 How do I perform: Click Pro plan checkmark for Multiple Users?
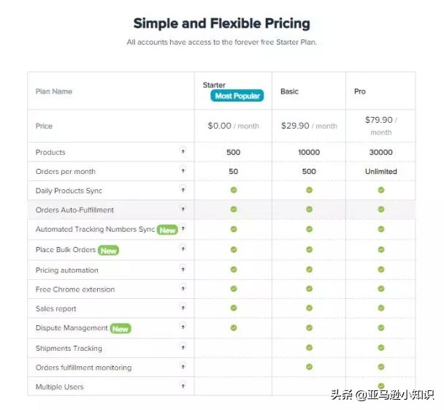(381, 386)
